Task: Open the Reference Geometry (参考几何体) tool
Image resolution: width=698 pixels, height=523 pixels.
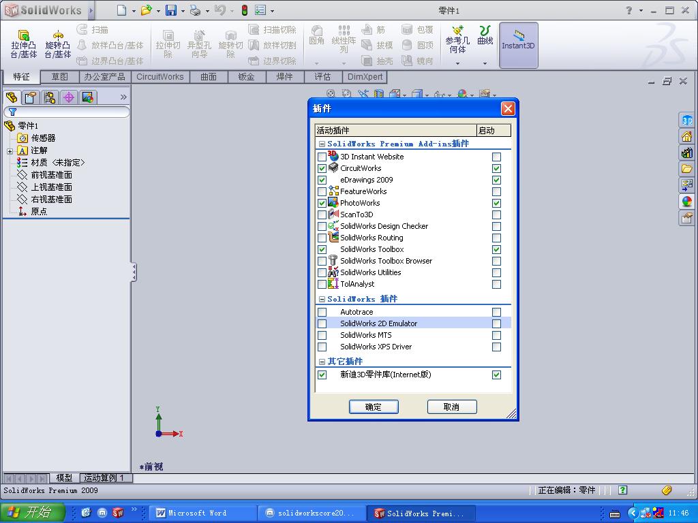Action: [x=457, y=39]
